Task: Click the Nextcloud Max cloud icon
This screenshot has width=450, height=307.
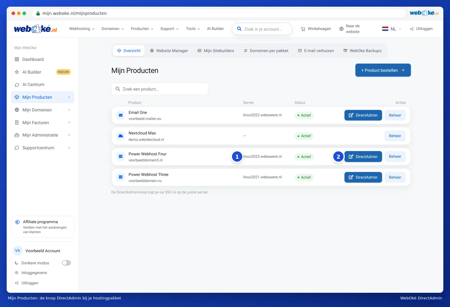Action: 121,136
